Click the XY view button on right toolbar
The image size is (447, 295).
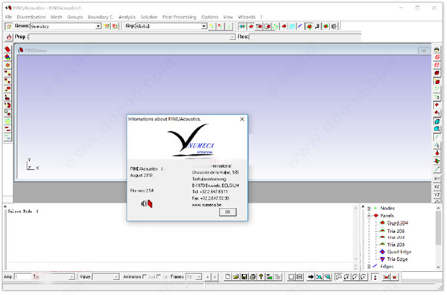tap(437, 179)
